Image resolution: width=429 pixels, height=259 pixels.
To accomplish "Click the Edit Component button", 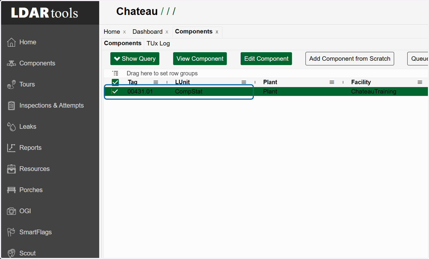I will point(266,59).
